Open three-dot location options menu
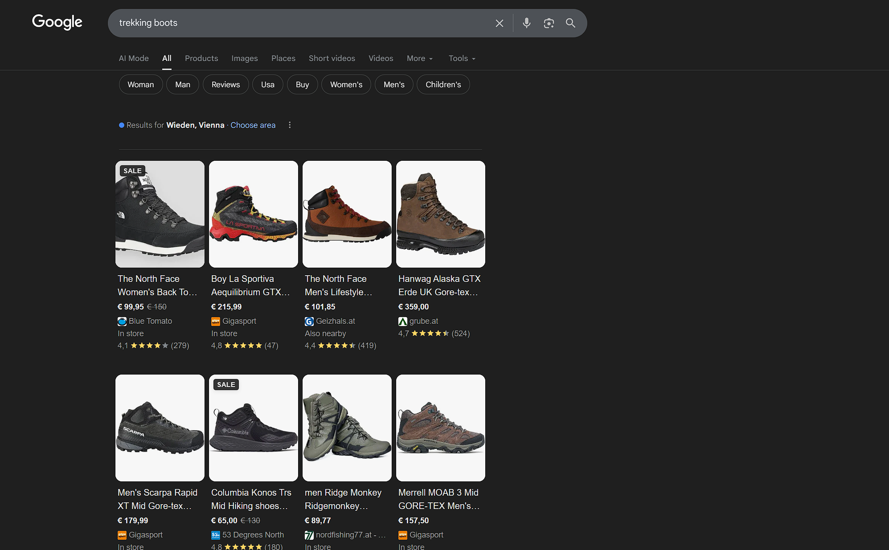The width and height of the screenshot is (889, 550). [x=290, y=125]
